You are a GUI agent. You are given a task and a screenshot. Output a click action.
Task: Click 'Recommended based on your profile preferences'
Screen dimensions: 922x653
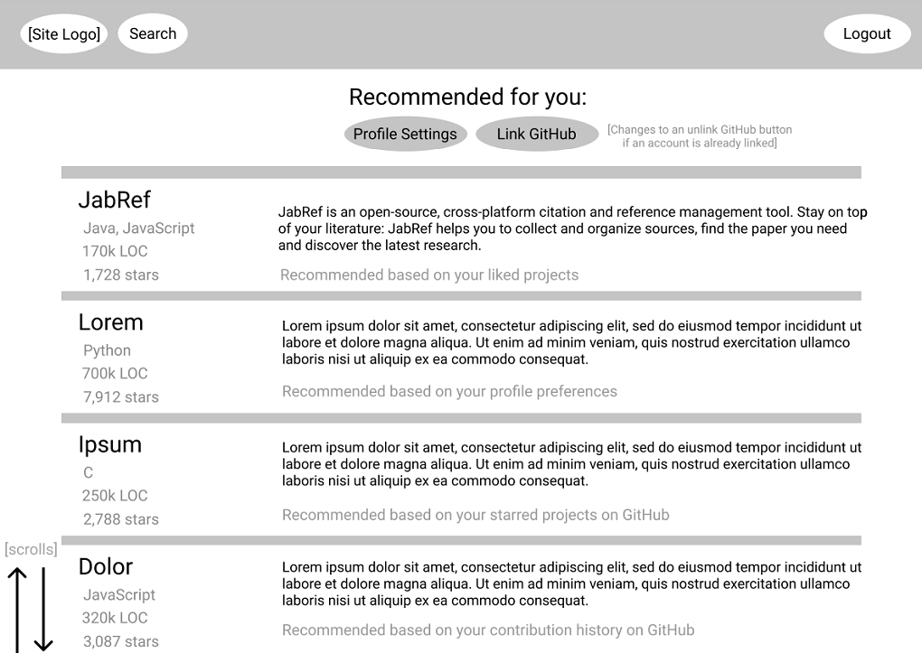450,391
